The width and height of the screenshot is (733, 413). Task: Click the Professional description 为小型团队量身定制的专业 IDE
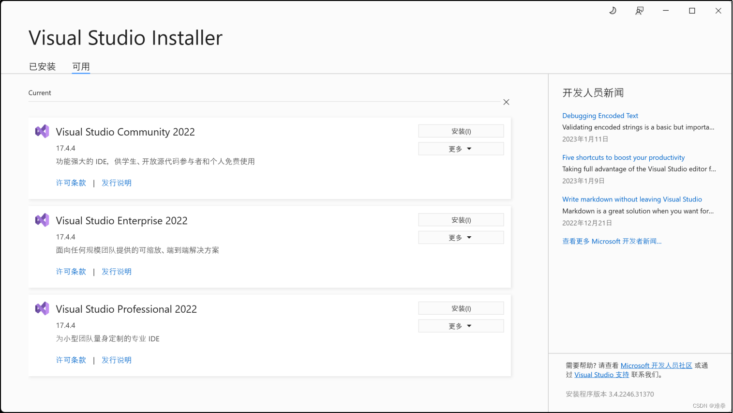pos(107,338)
